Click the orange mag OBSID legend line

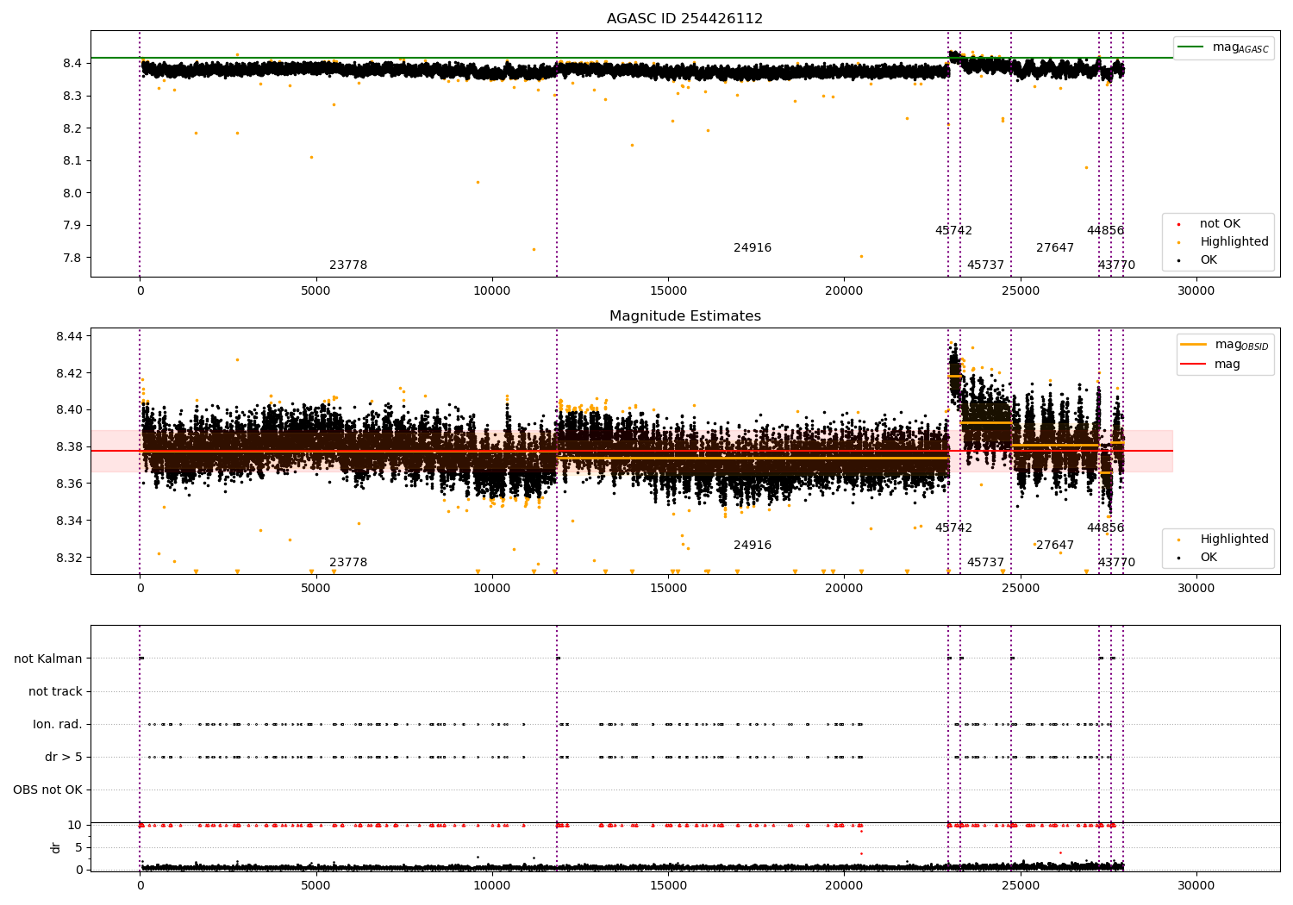(x=1194, y=345)
